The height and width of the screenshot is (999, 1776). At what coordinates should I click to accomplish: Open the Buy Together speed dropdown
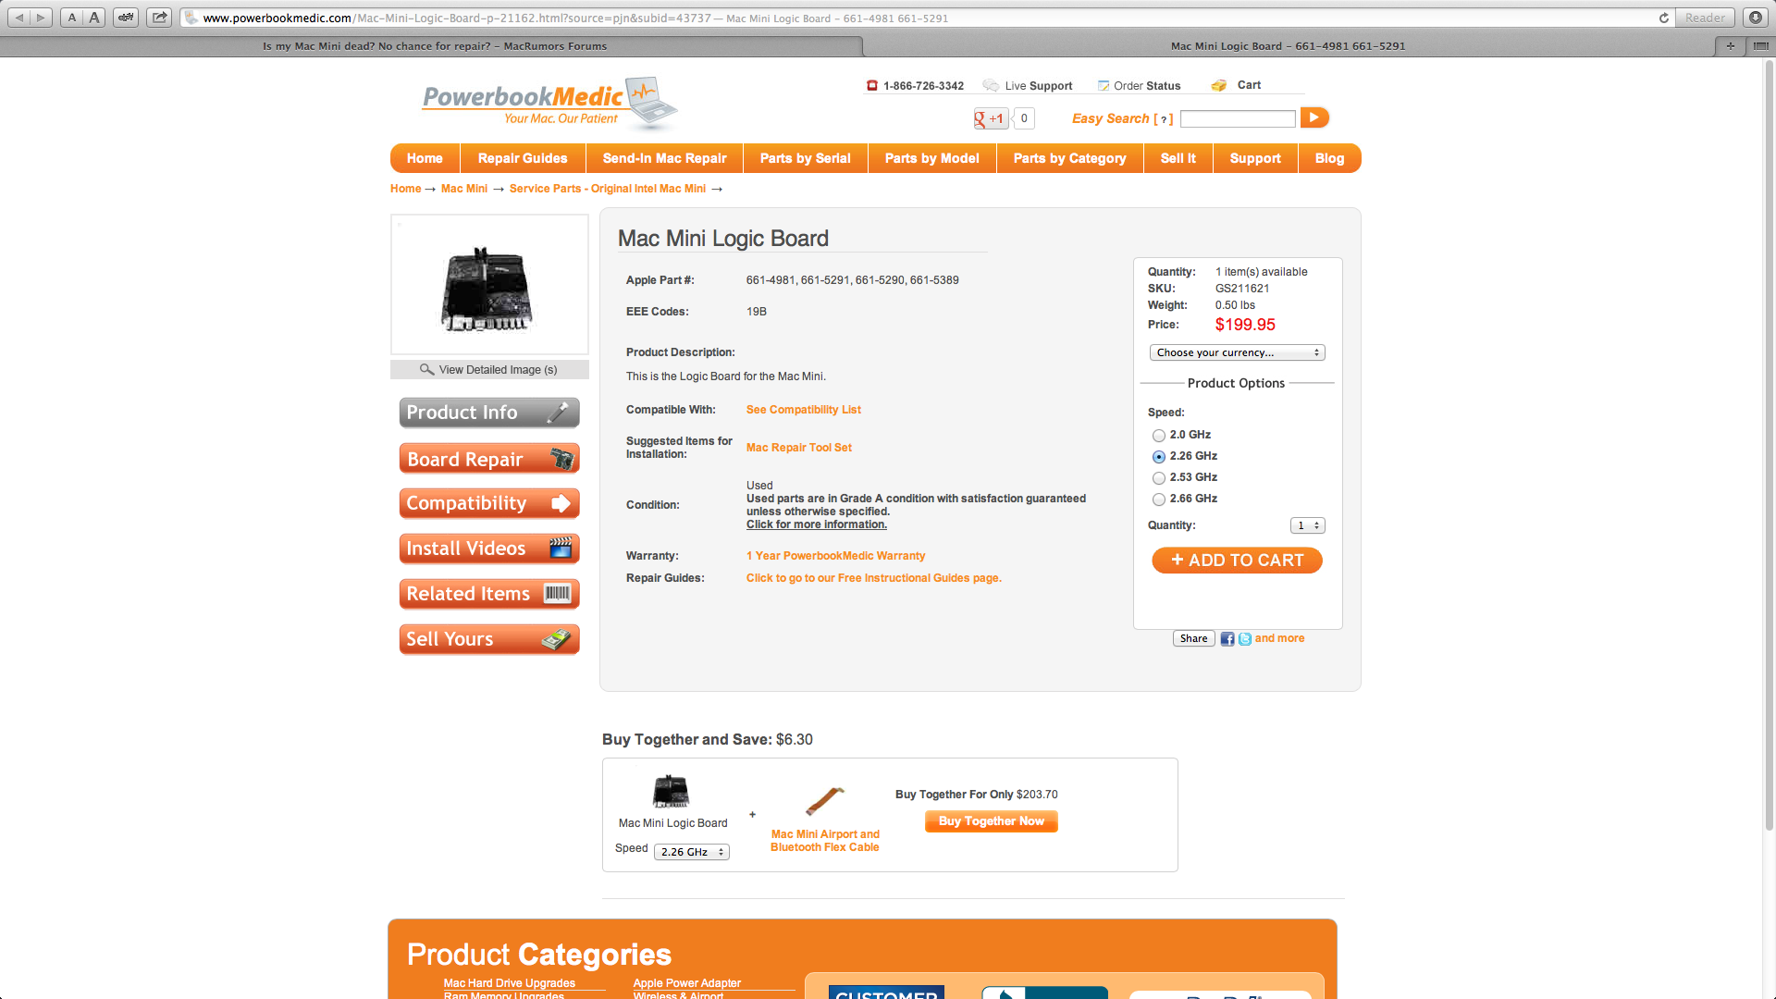692,852
